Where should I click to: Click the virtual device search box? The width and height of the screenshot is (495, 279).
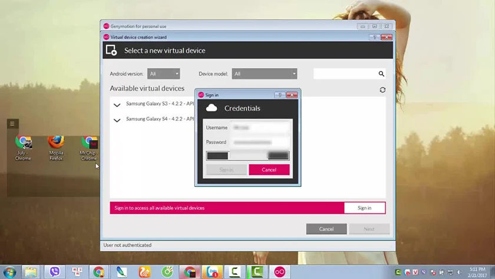pyautogui.click(x=346, y=74)
